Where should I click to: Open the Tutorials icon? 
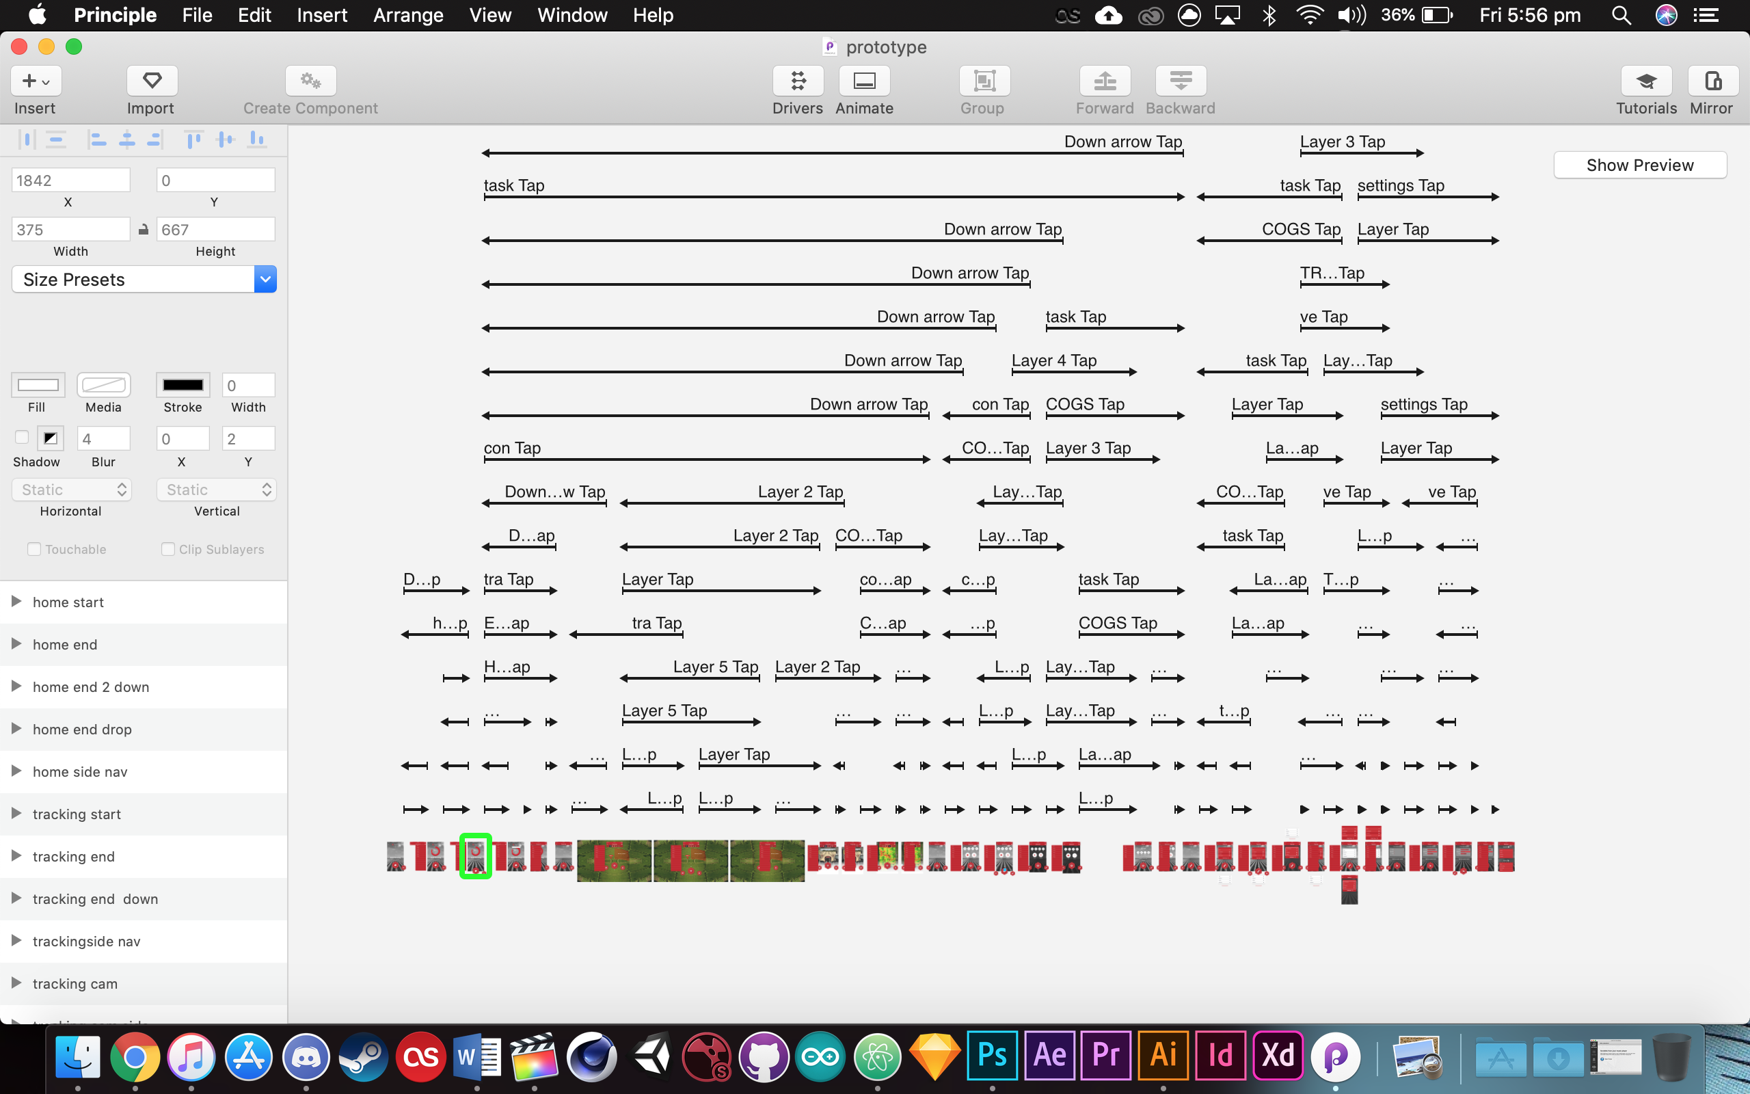pos(1646,81)
